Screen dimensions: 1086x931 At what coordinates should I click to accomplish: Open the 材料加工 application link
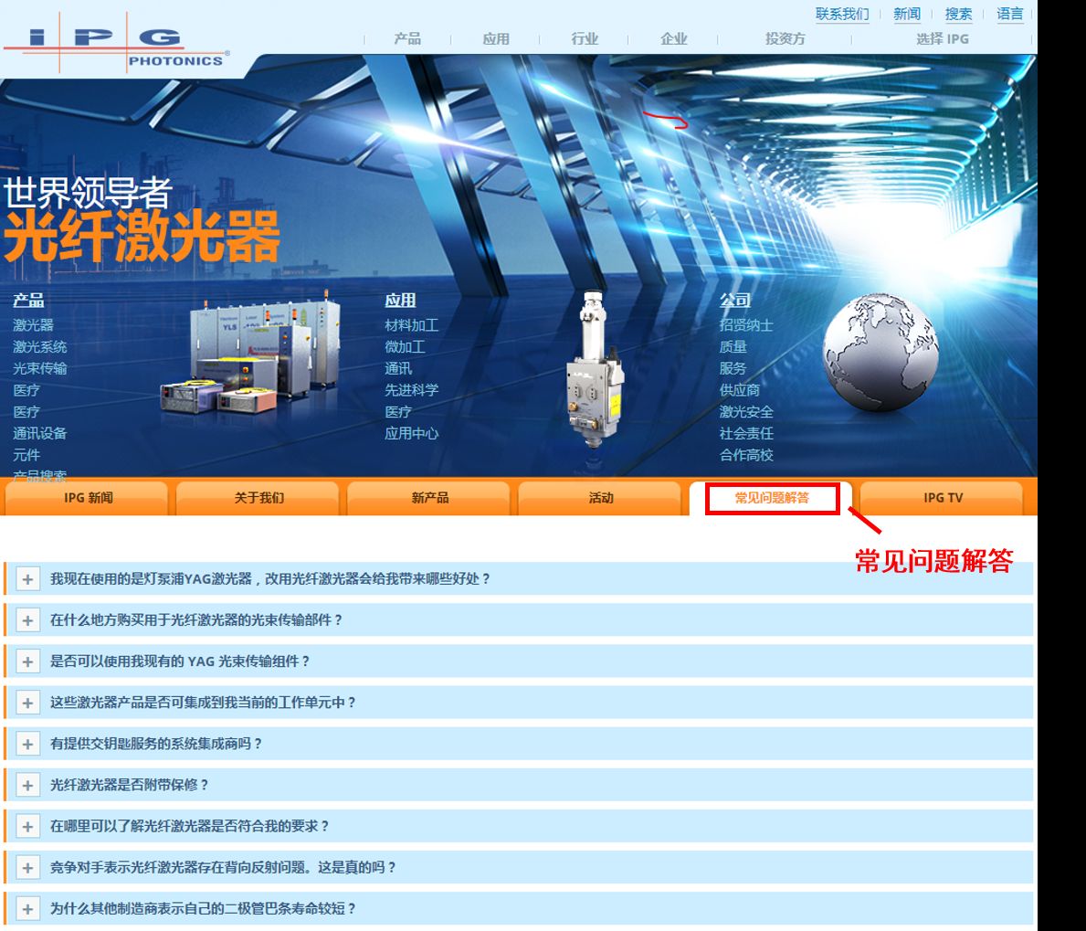pyautogui.click(x=411, y=325)
